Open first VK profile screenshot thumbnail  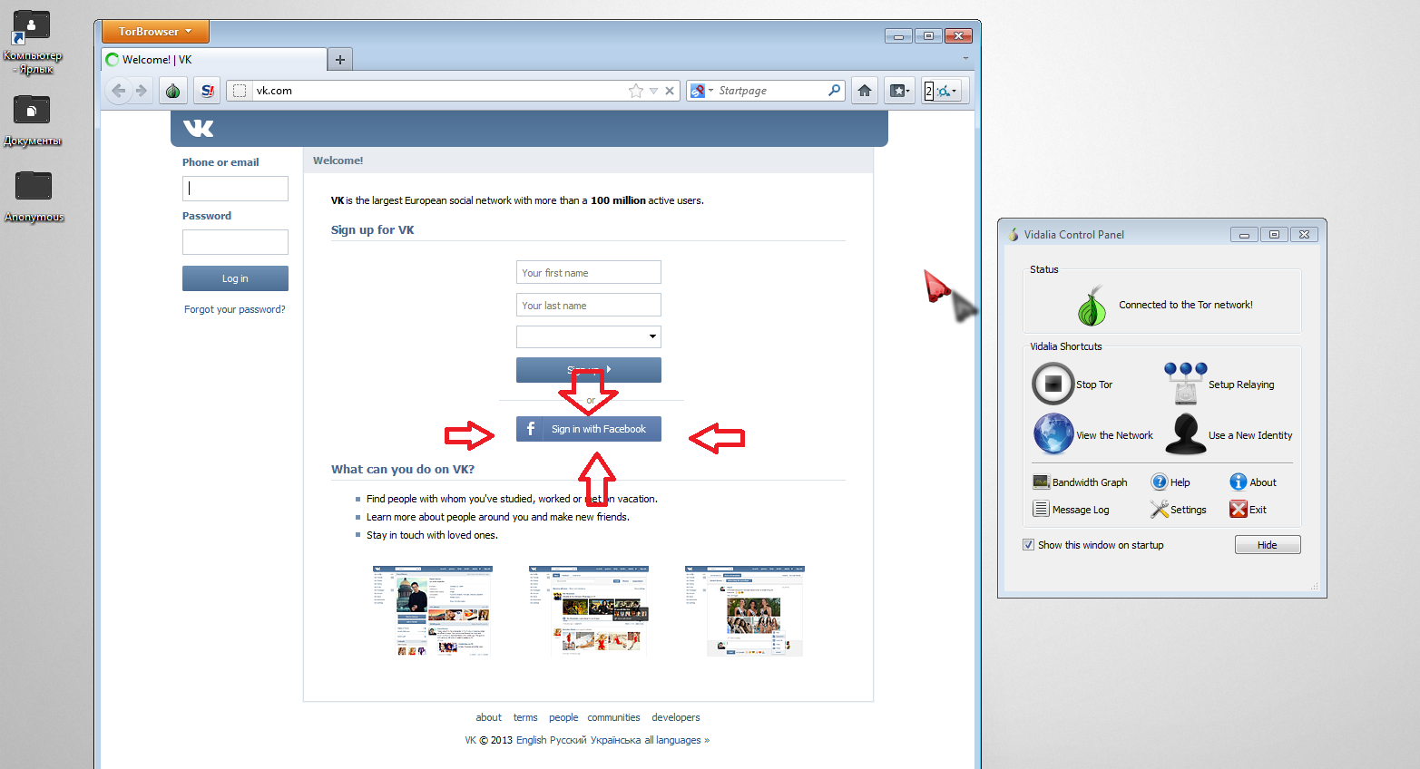tap(432, 610)
